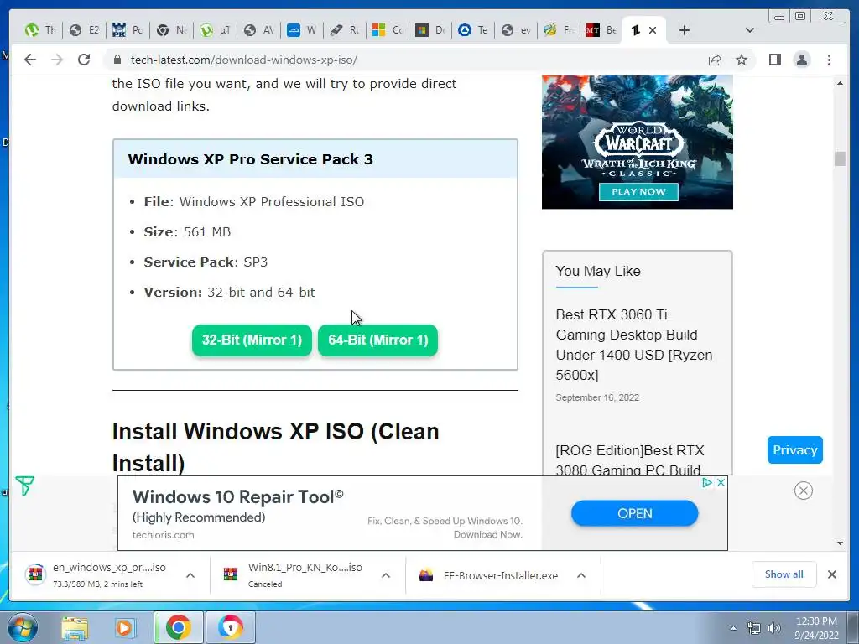This screenshot has height=644, width=859.
Task: Open the FF-Browser-Installer.exe download
Action: point(489,575)
